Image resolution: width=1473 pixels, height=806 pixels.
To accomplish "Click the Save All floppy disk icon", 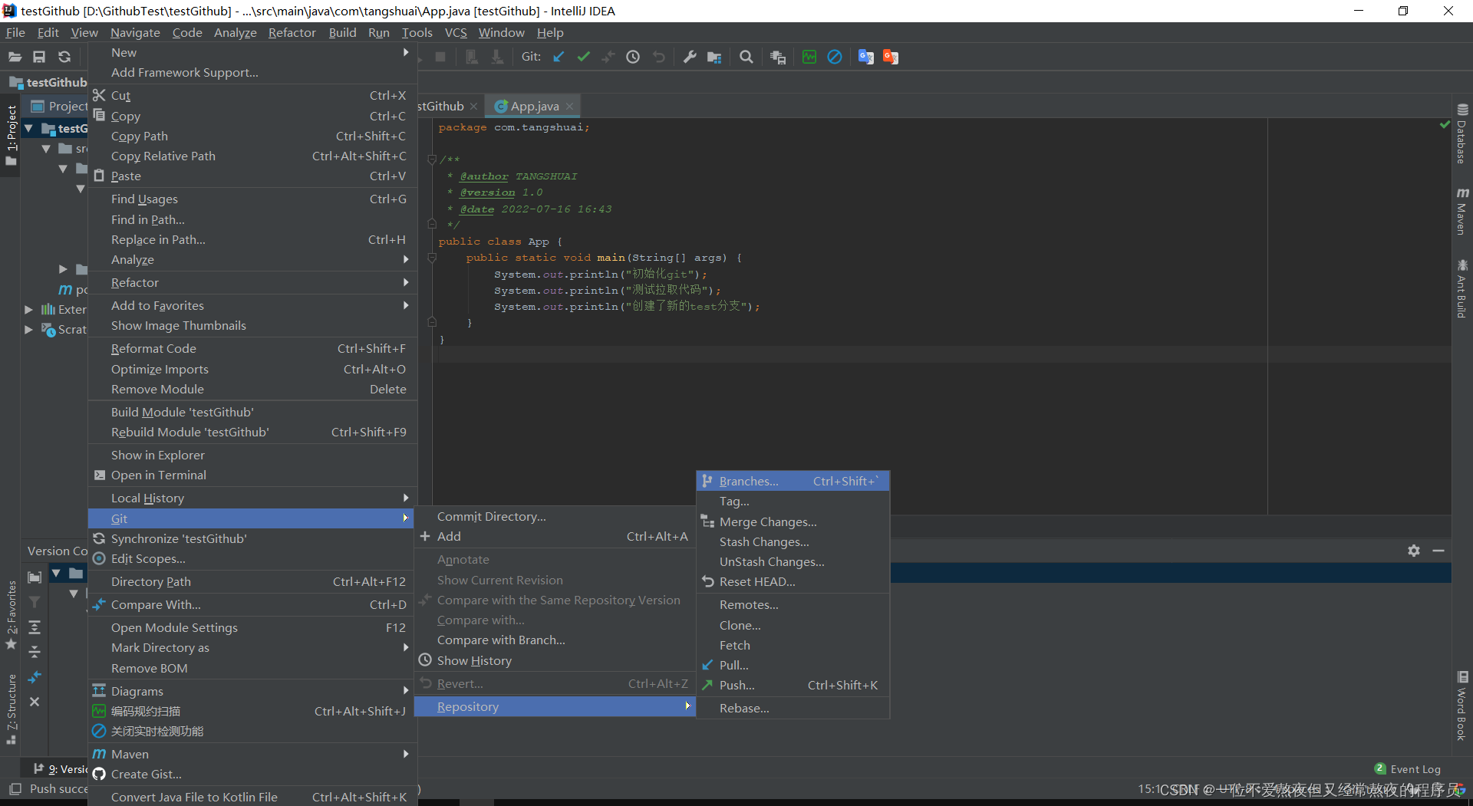I will tap(39, 57).
